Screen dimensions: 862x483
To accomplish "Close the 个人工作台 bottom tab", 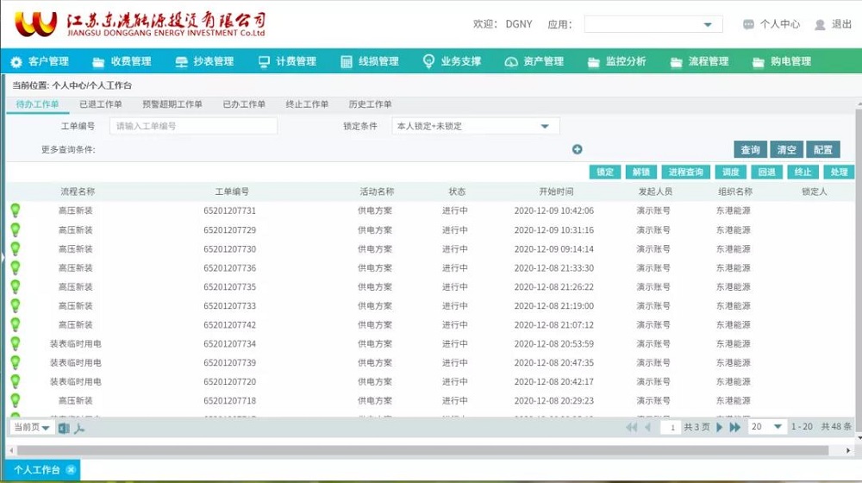I will [x=71, y=469].
